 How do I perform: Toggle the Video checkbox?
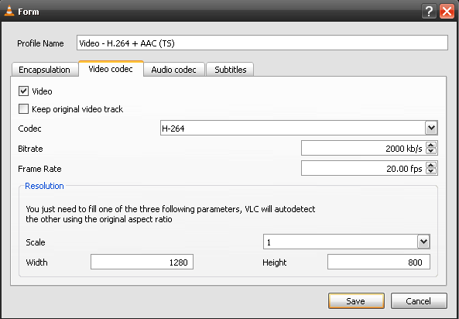(x=23, y=91)
